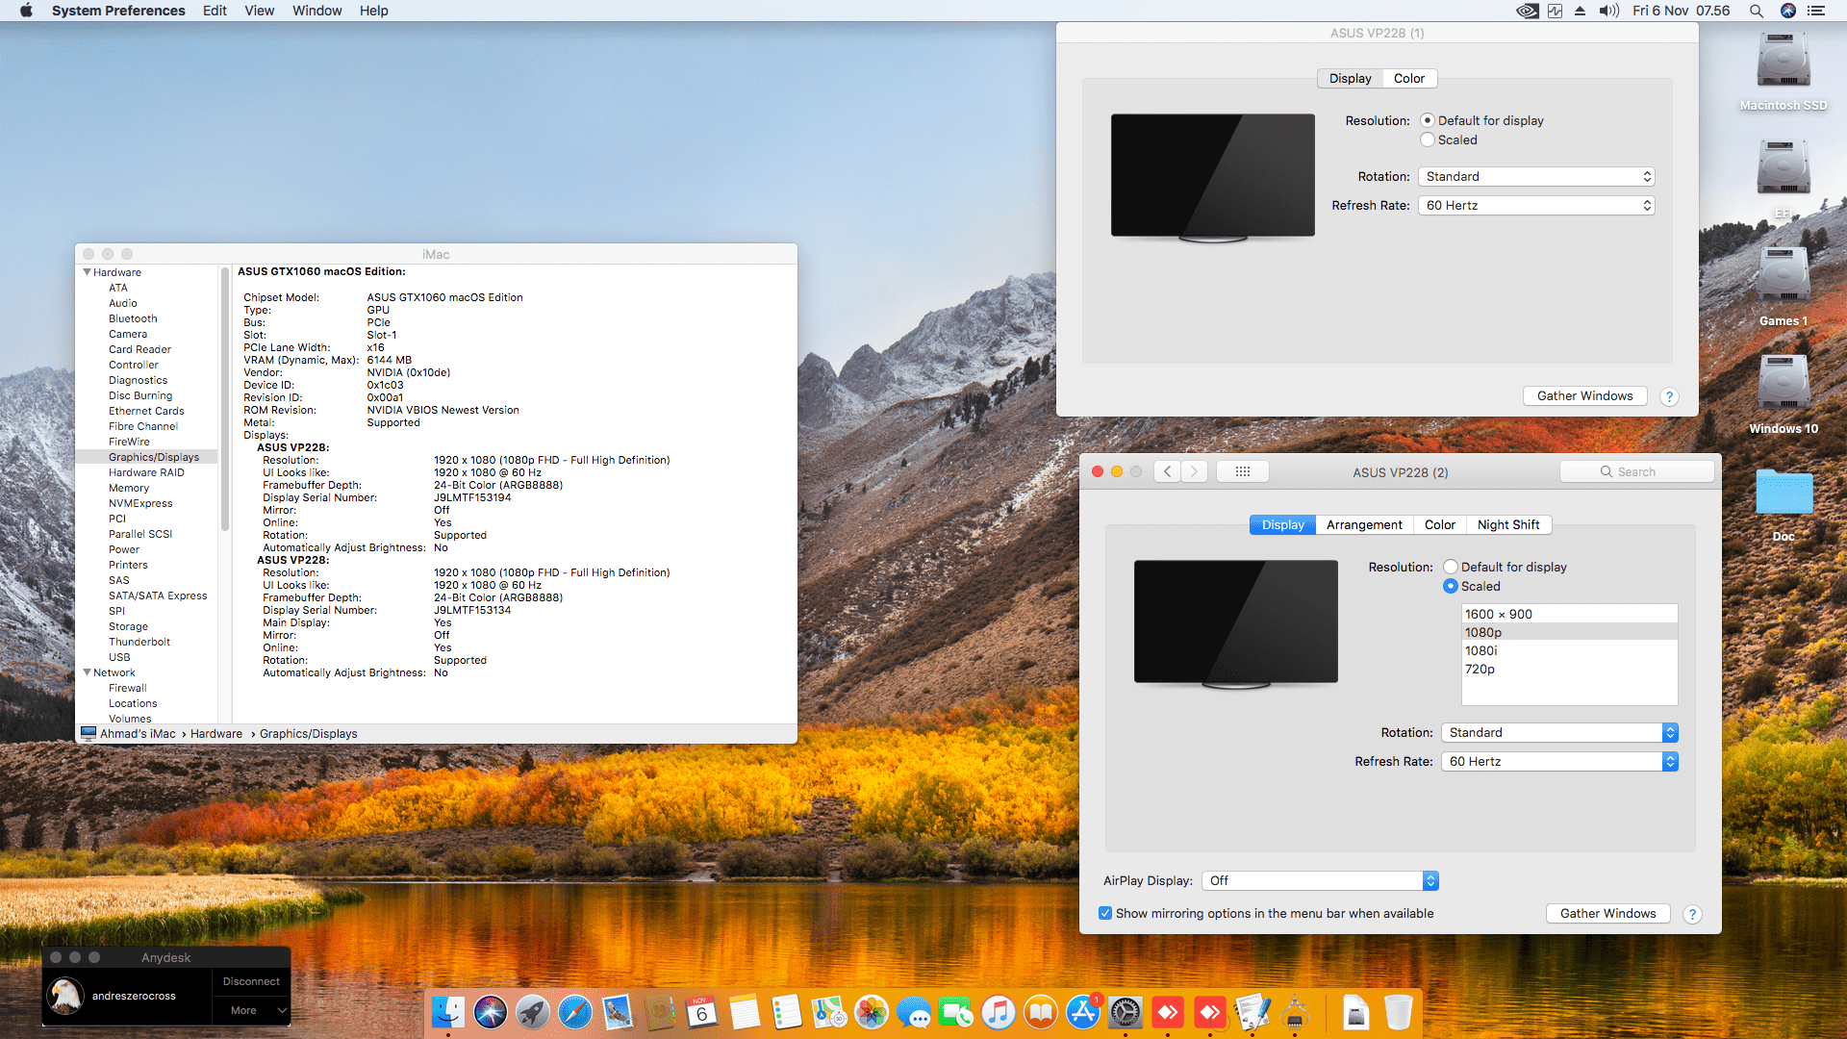Switch to the Night Shift tab

click(x=1507, y=524)
